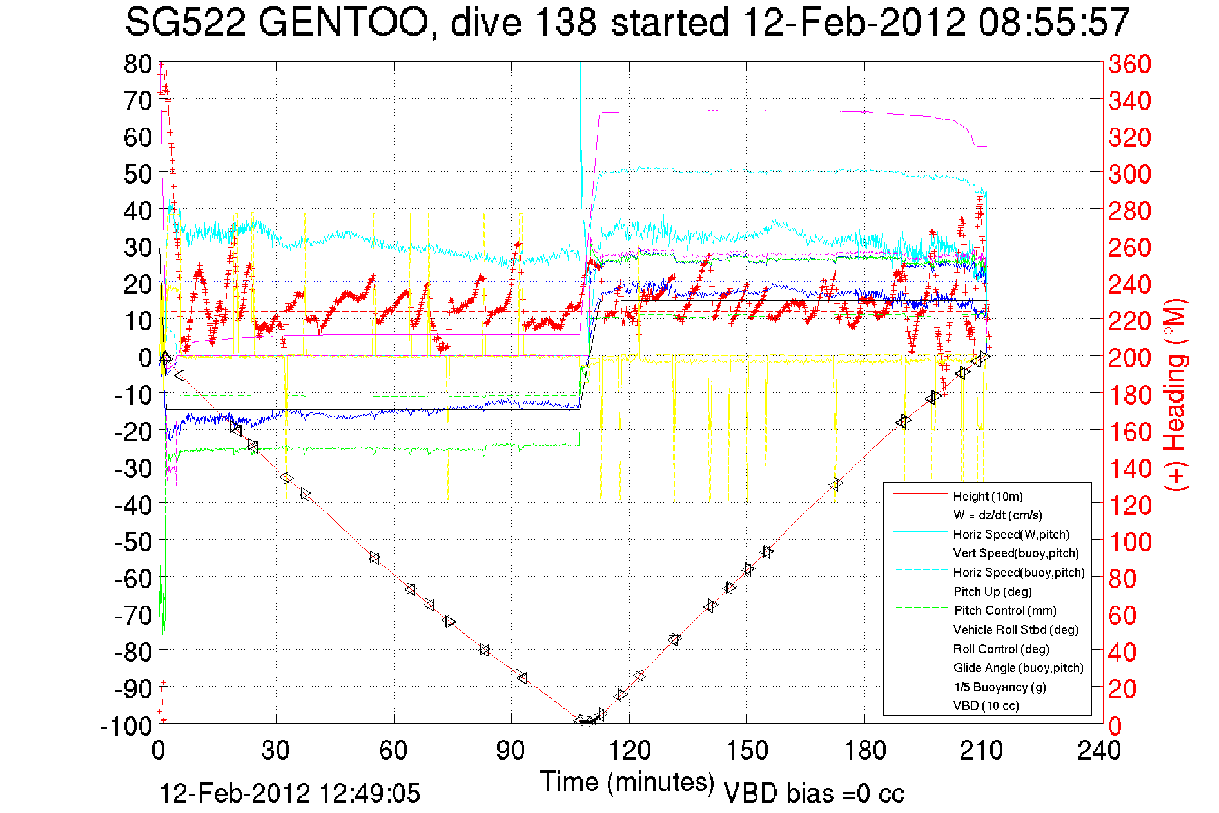Click the black left-axis tick label '80'
Image resolution: width=1219 pixels, height=813 pixels.
point(138,64)
